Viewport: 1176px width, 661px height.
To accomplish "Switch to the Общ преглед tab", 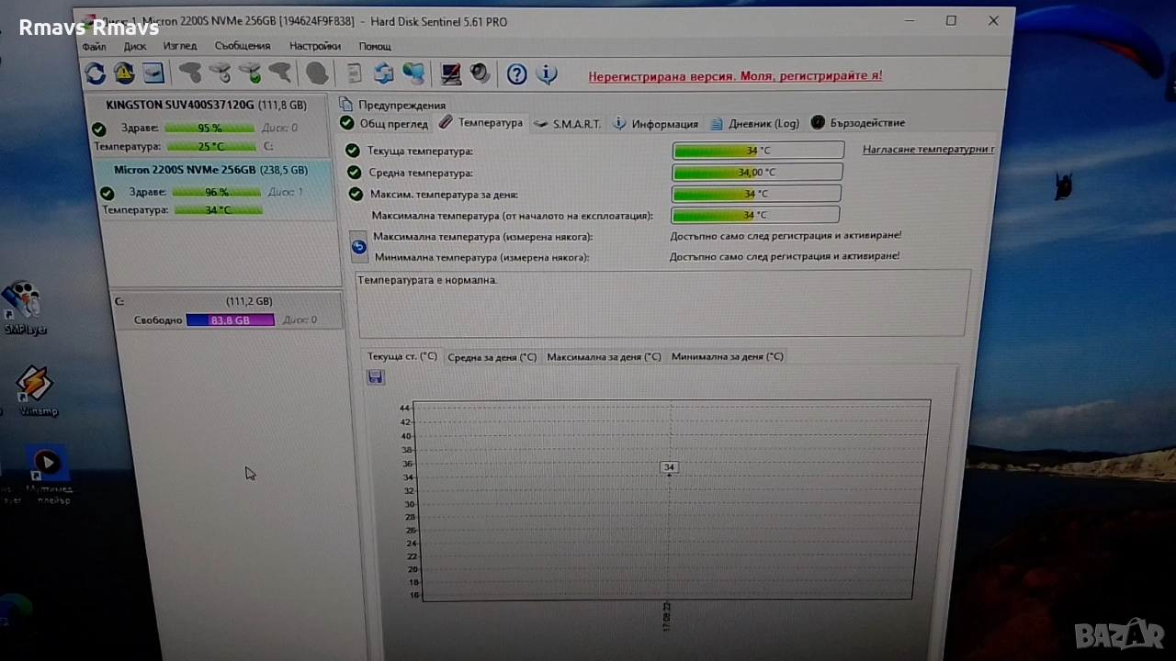I will tap(385, 124).
